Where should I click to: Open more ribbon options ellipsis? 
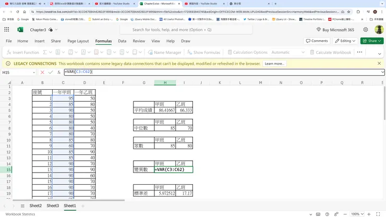[x=359, y=52]
